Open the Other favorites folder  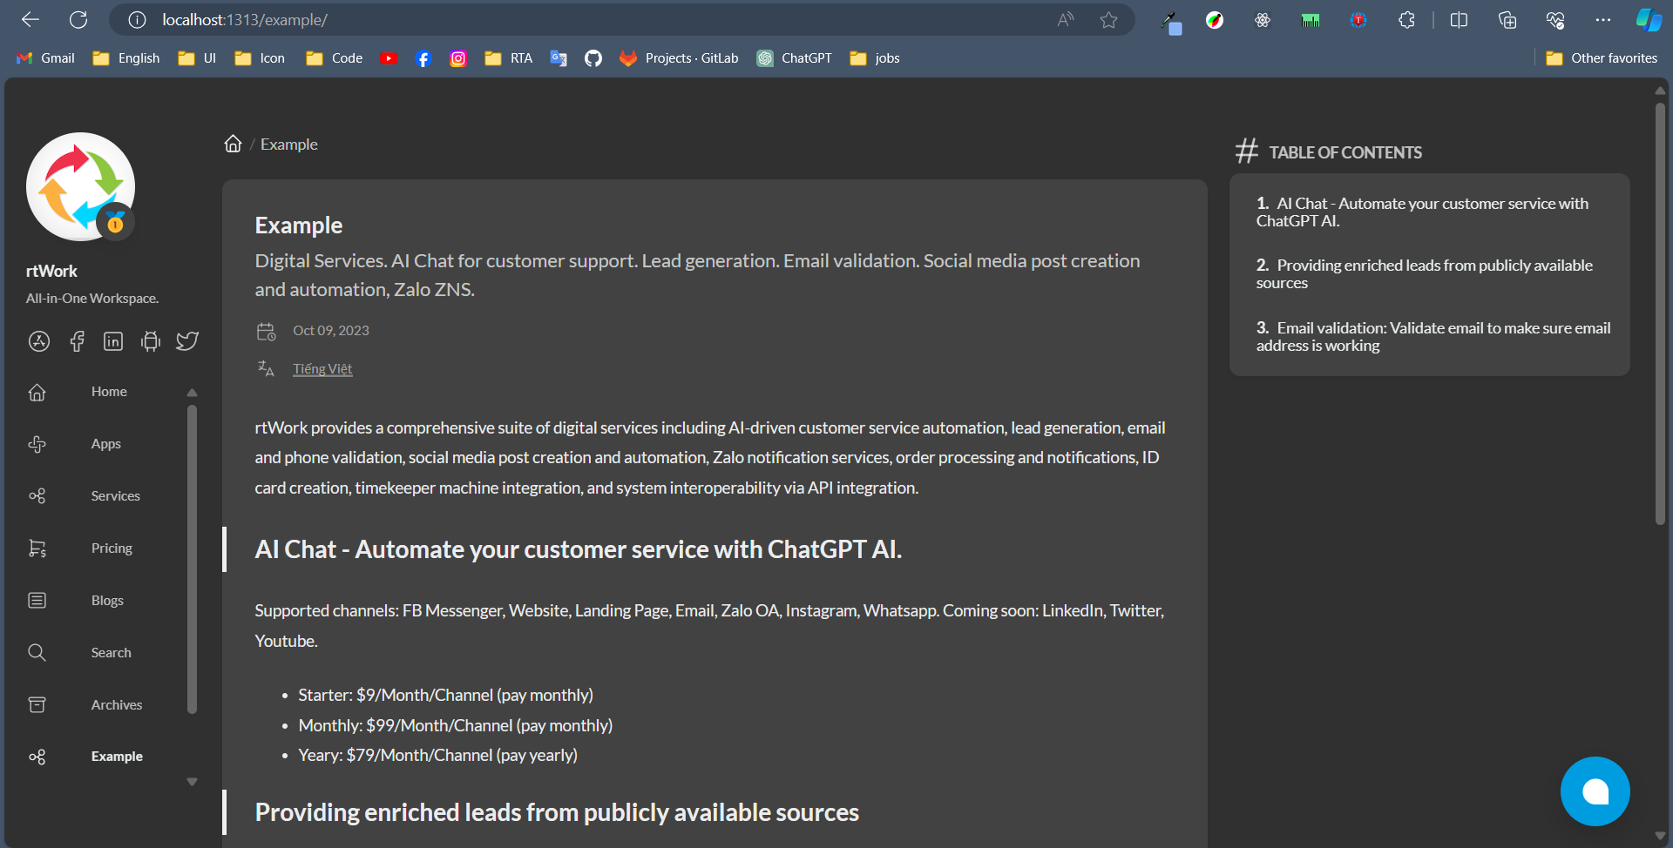tap(1602, 58)
